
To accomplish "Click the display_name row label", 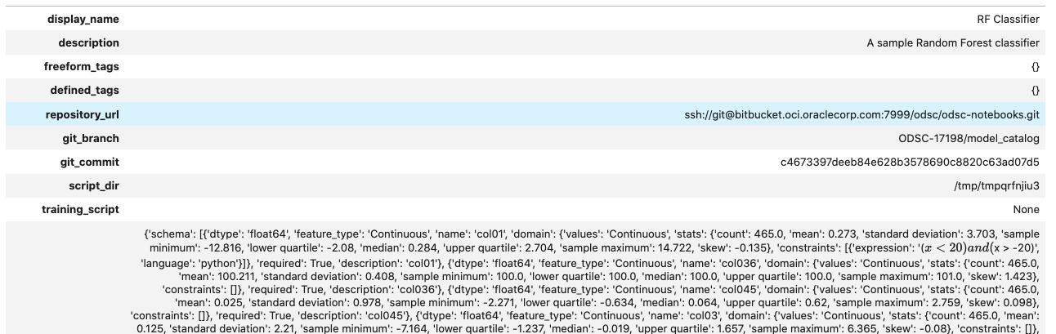I will pyautogui.click(x=83, y=19).
